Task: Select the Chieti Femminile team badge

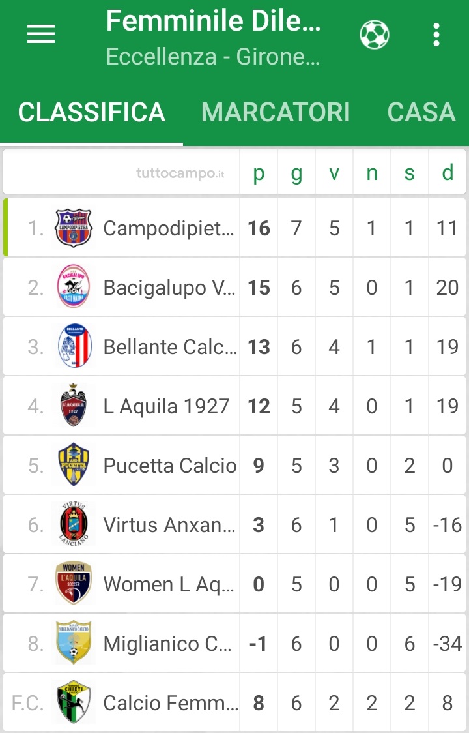Action: click(74, 702)
